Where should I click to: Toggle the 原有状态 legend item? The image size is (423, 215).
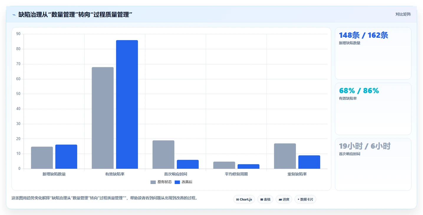point(161,182)
